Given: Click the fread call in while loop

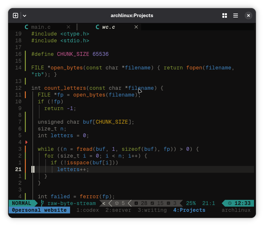Looking at the screenshot, I should [x=84, y=149].
